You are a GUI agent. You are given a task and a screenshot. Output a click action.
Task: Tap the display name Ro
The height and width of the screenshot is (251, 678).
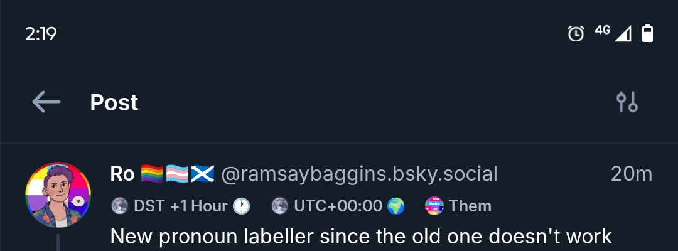pyautogui.click(x=122, y=174)
